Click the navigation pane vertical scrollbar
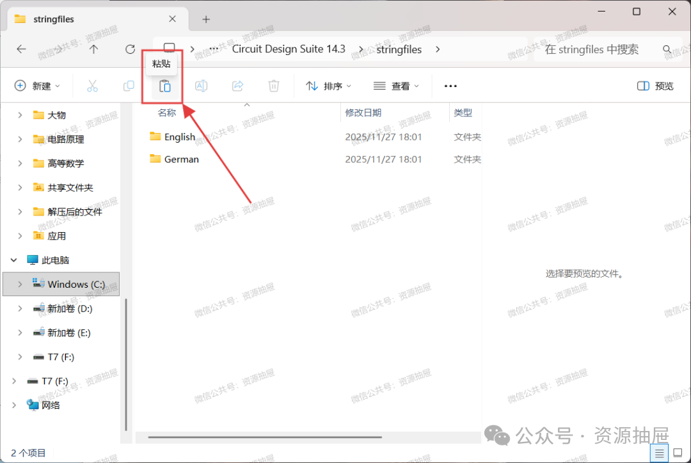The image size is (691, 463). click(x=126, y=364)
